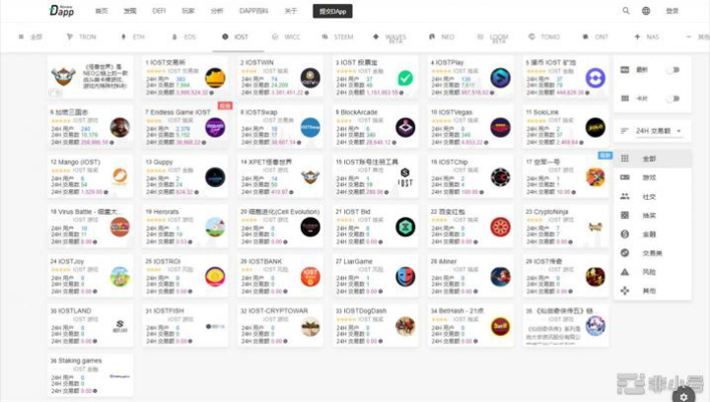Filter by 其他 other category
The height and width of the screenshot is (402, 710).
coord(653,291)
